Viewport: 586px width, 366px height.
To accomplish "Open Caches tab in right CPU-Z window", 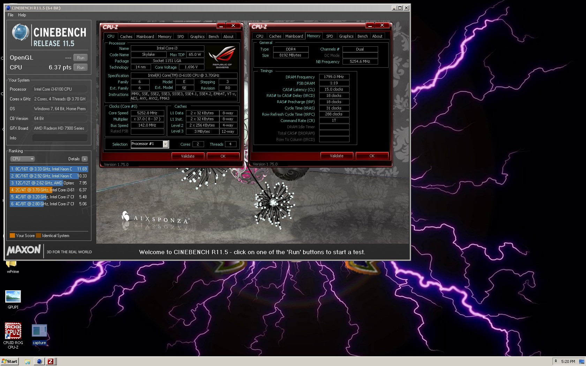I will pos(275,36).
